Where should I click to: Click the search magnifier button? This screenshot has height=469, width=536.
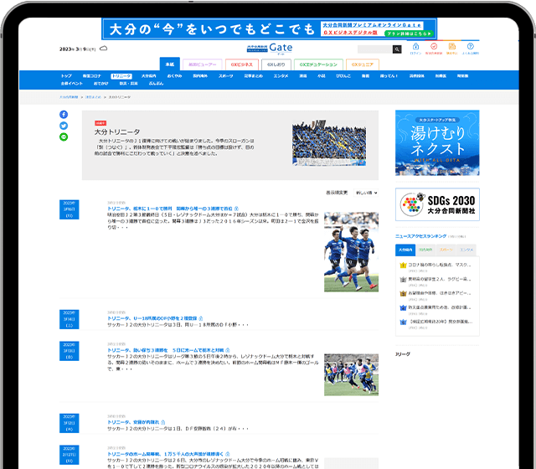[x=397, y=49]
